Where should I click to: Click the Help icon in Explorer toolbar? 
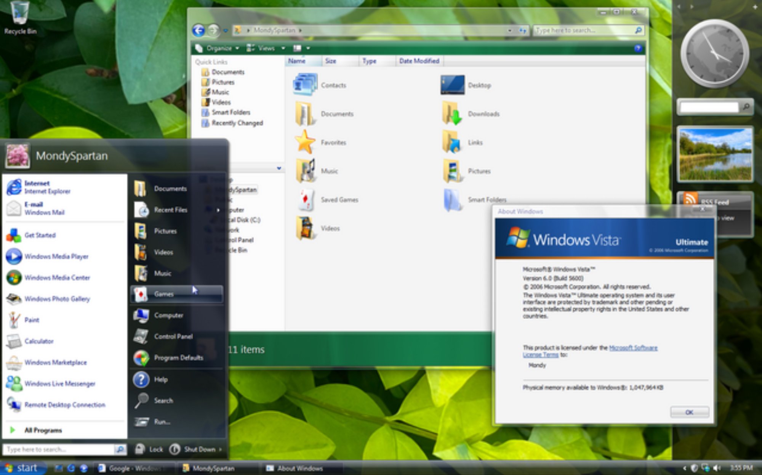tap(638, 48)
